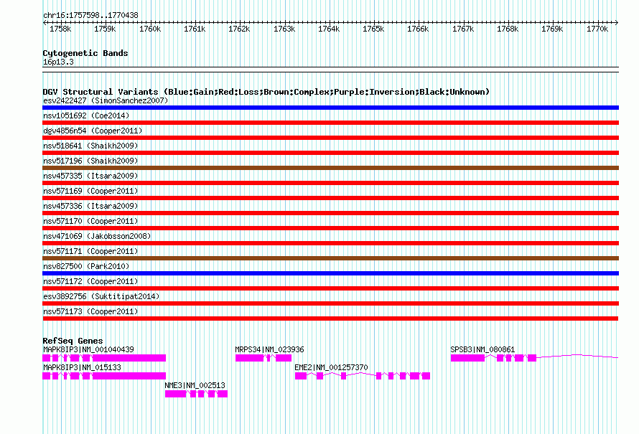Click the red bar under dgv4856n54
Viewport: 639px width, 434px height.
330,138
